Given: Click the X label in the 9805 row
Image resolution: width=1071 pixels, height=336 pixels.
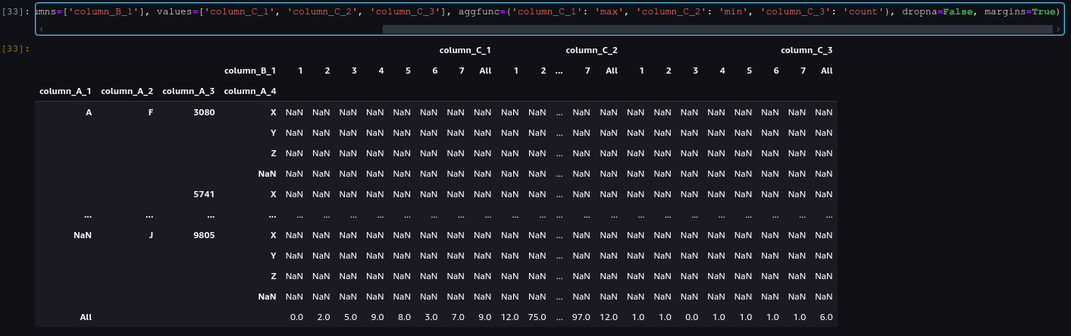Looking at the screenshot, I should tap(273, 235).
